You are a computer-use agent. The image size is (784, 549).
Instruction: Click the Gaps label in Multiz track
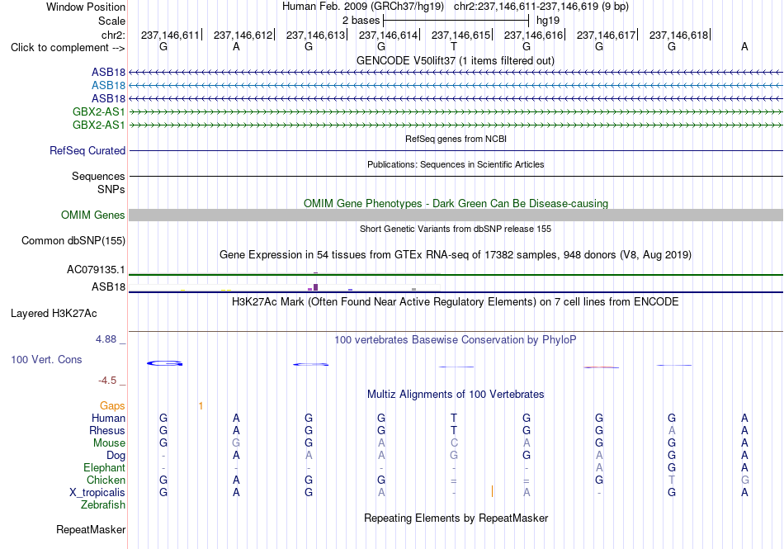point(112,406)
